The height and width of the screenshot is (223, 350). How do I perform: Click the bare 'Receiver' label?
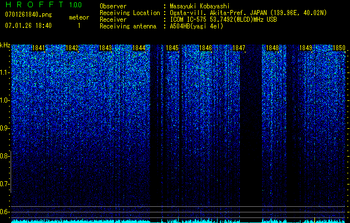coord(113,20)
